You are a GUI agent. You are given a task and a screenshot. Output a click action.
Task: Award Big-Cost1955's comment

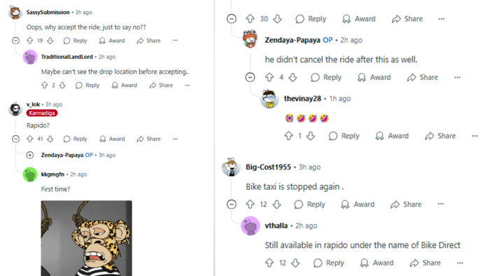358,205
